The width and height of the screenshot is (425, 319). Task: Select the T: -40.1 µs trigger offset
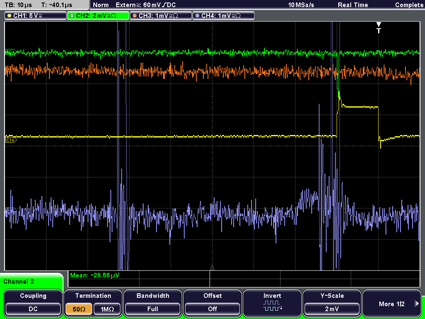[56, 5]
